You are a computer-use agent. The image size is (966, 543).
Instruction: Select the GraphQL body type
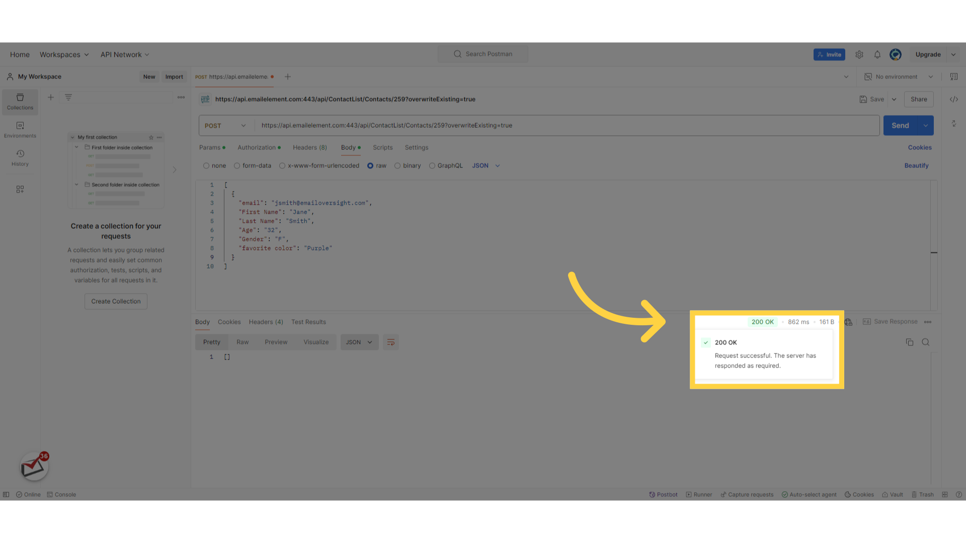[x=446, y=166]
